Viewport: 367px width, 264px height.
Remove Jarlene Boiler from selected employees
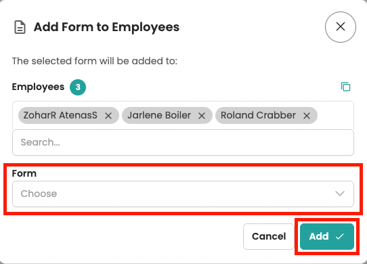click(202, 115)
